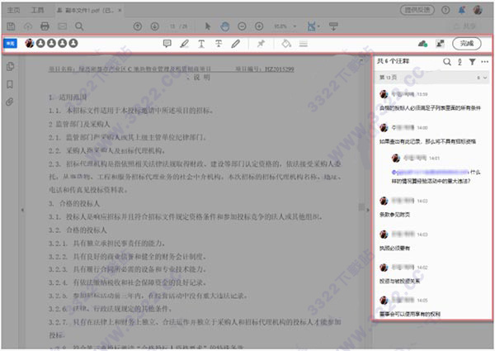
Task: Click the 共享 share button
Action: coord(464,26)
